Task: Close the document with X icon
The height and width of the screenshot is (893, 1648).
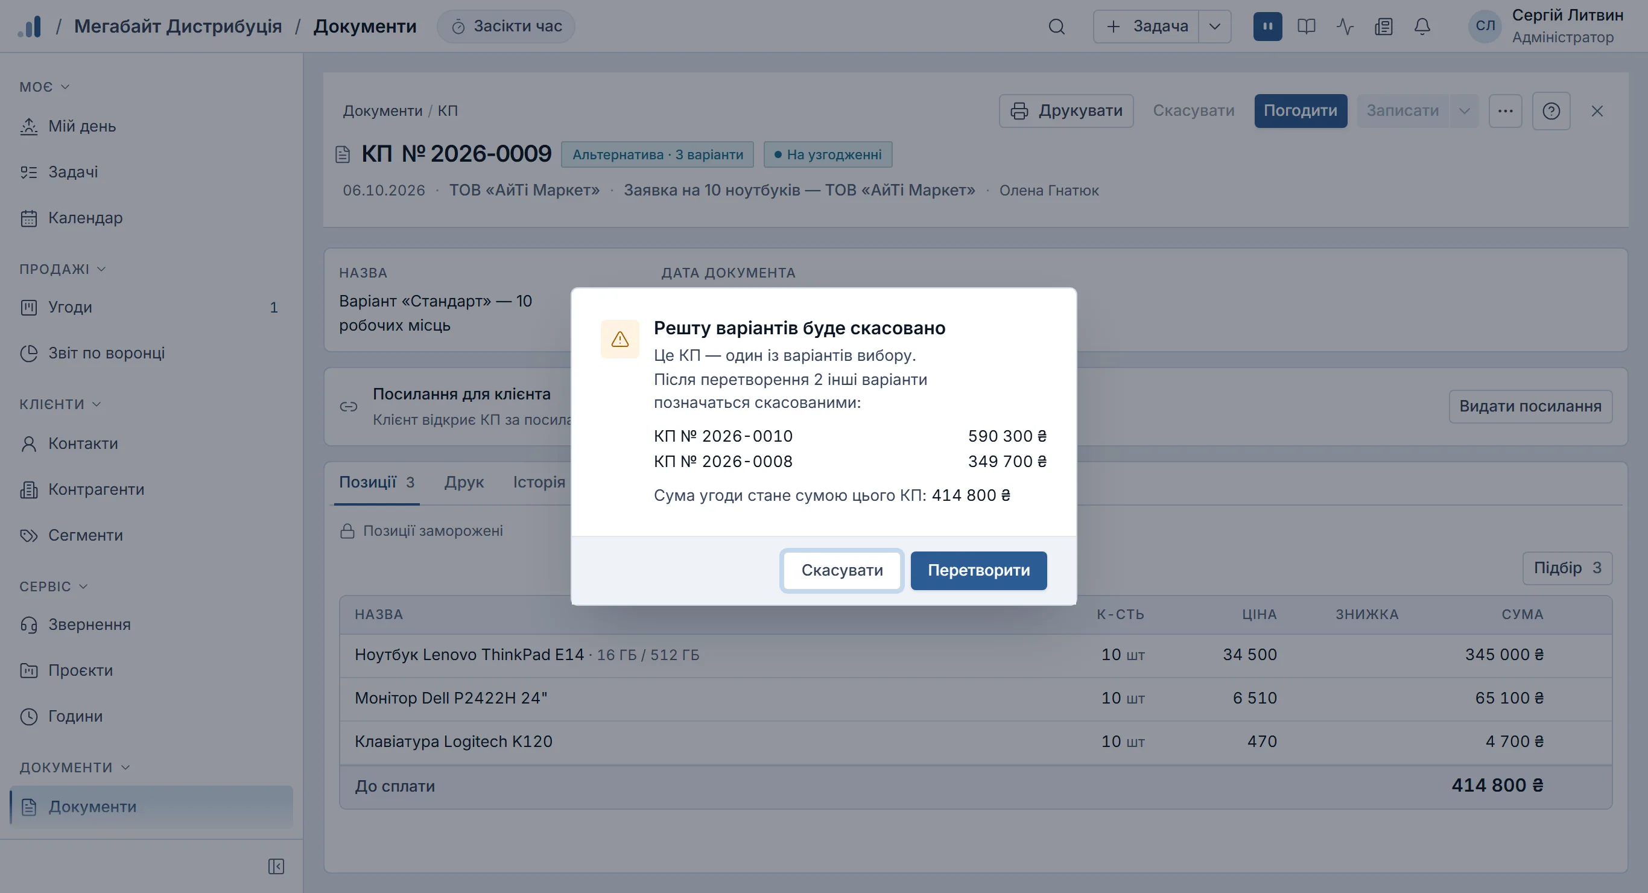Action: coord(1597,111)
